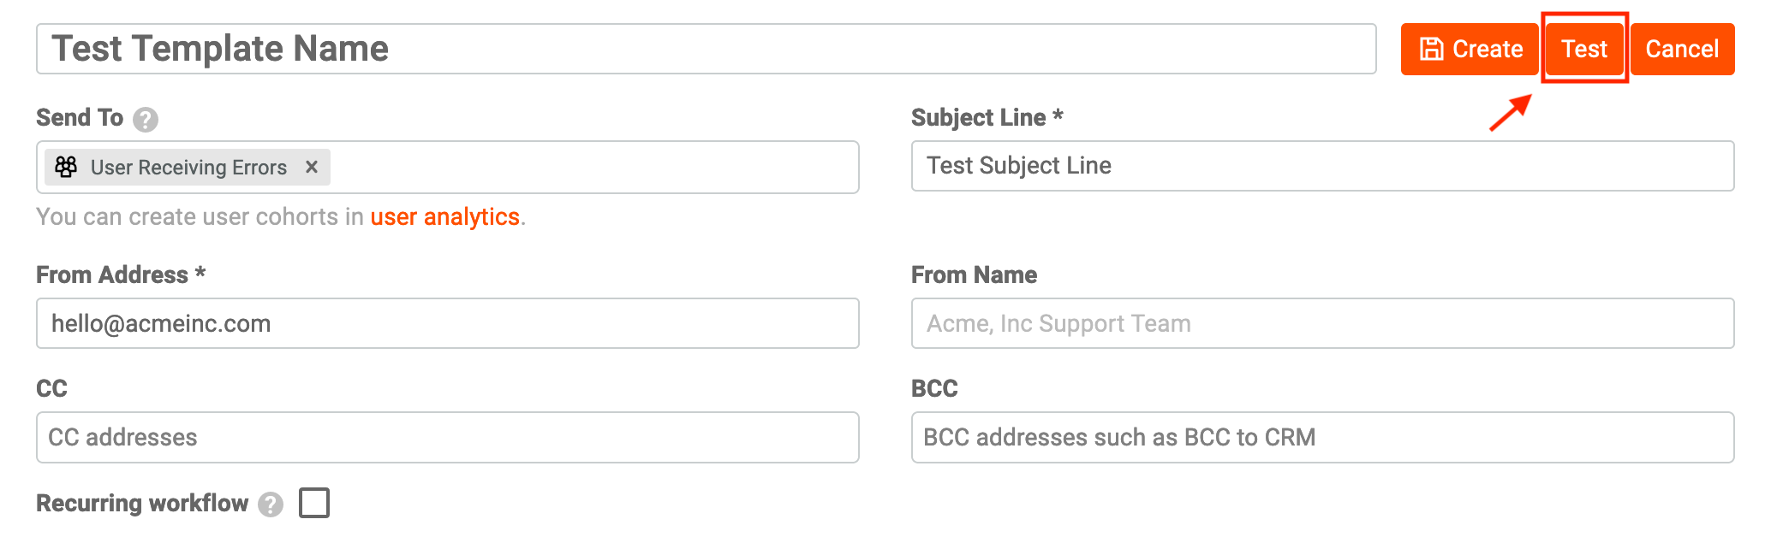Click the save floppy icon on Create
Image resolution: width=1765 pixels, height=537 pixels.
tap(1431, 49)
